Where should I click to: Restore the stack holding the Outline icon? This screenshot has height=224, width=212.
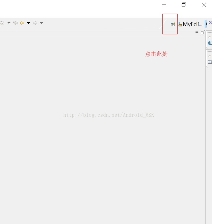[x=210, y=37]
